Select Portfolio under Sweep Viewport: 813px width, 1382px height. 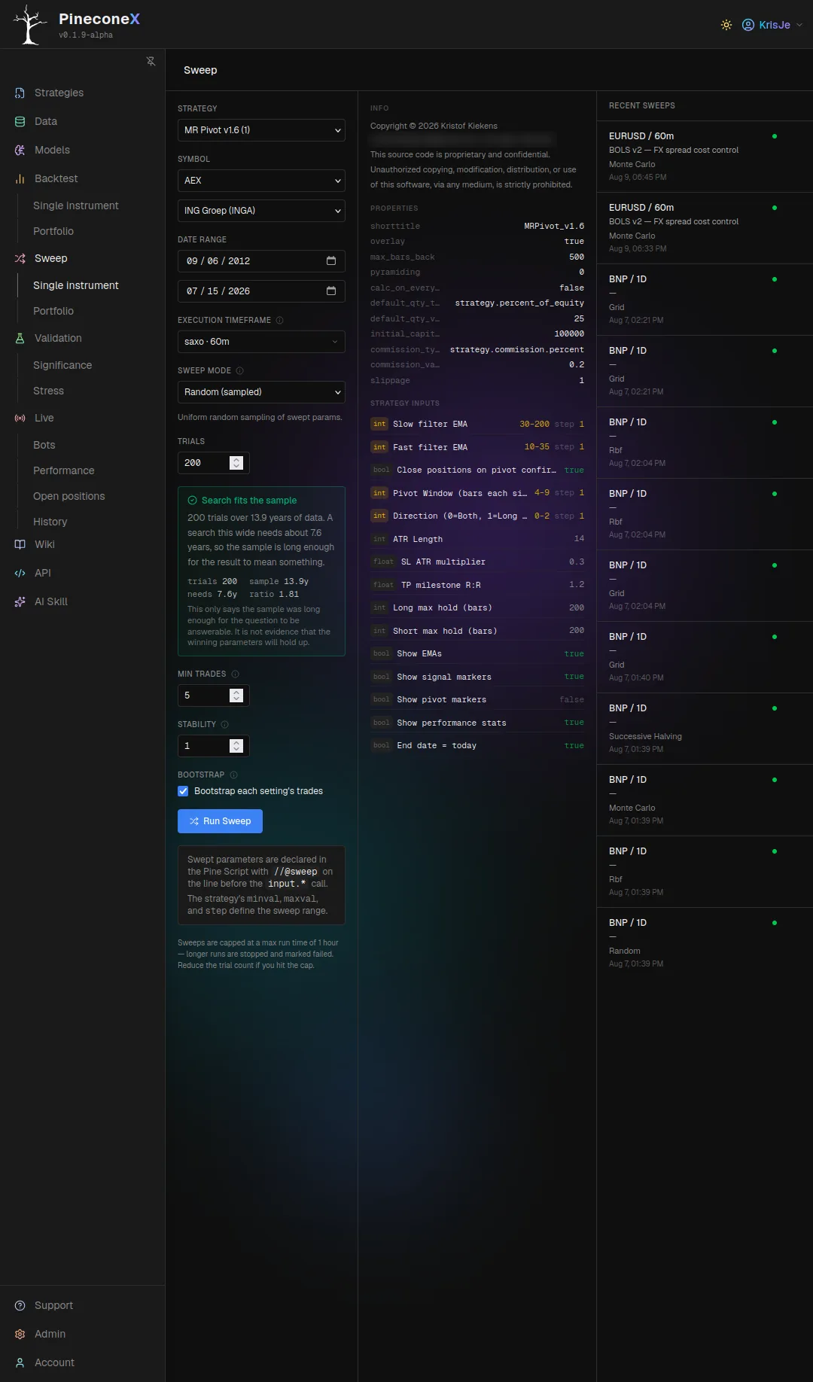pyautogui.click(x=53, y=311)
